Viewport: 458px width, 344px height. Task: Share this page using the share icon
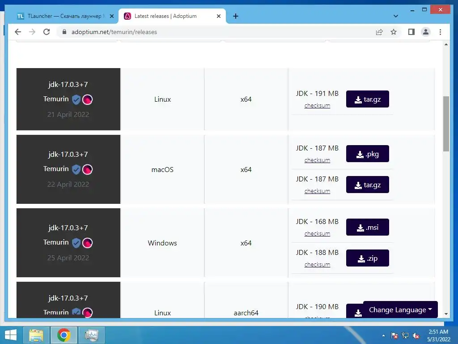(x=379, y=32)
